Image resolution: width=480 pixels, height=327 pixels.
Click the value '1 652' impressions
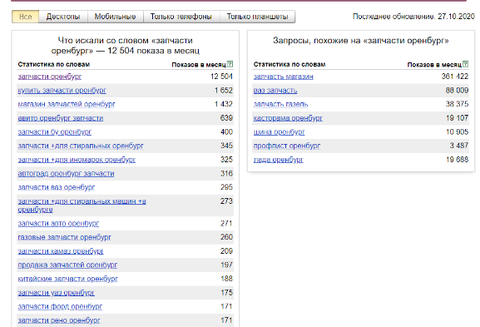[x=224, y=91]
